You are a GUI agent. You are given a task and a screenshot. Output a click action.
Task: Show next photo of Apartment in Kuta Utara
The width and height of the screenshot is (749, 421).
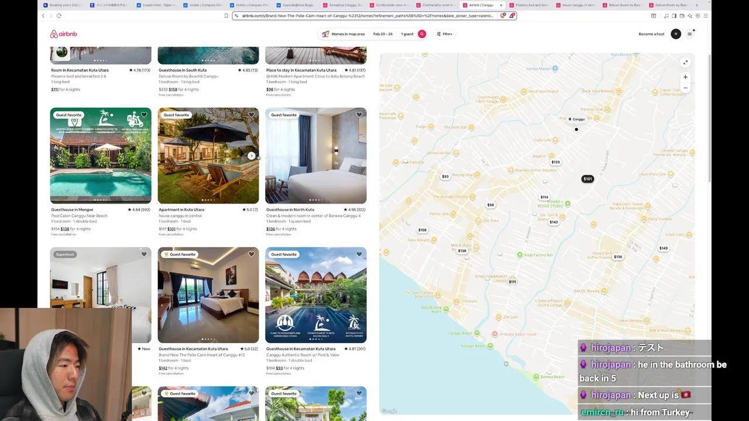click(252, 156)
